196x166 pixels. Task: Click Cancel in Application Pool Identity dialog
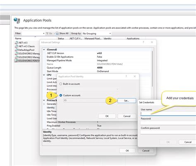[127, 116]
